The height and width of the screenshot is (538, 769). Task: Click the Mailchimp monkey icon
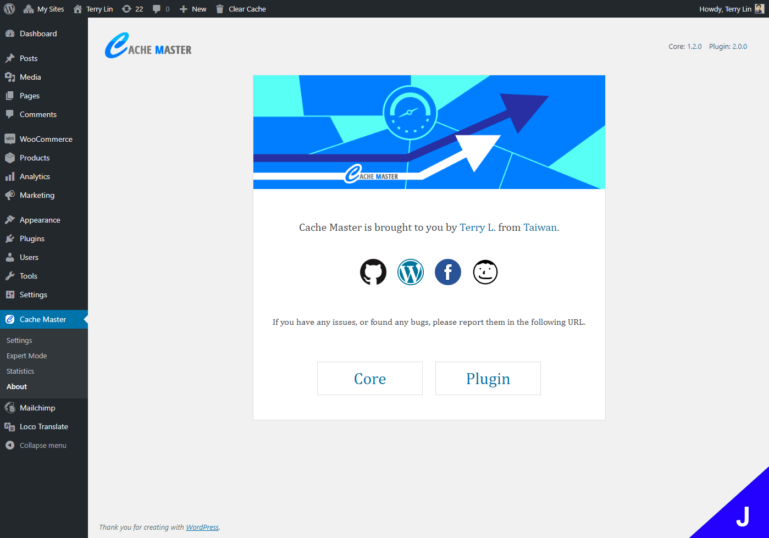[x=10, y=408]
